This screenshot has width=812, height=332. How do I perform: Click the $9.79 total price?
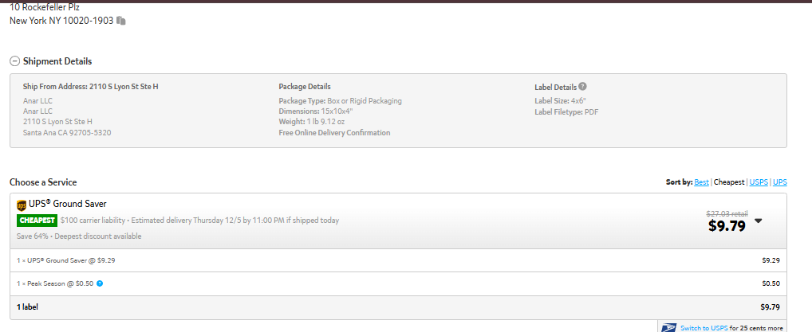(727, 226)
